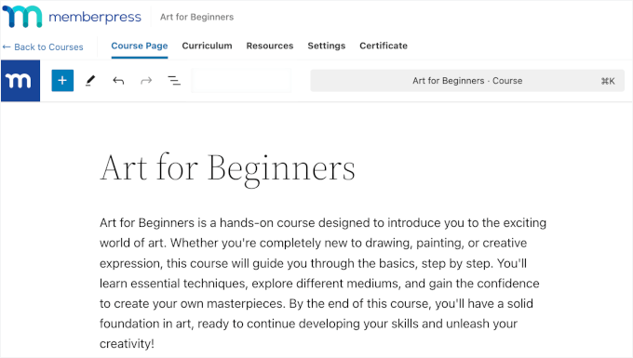Click the left arrow beside Back to Courses
The image size is (633, 358).
(7, 47)
